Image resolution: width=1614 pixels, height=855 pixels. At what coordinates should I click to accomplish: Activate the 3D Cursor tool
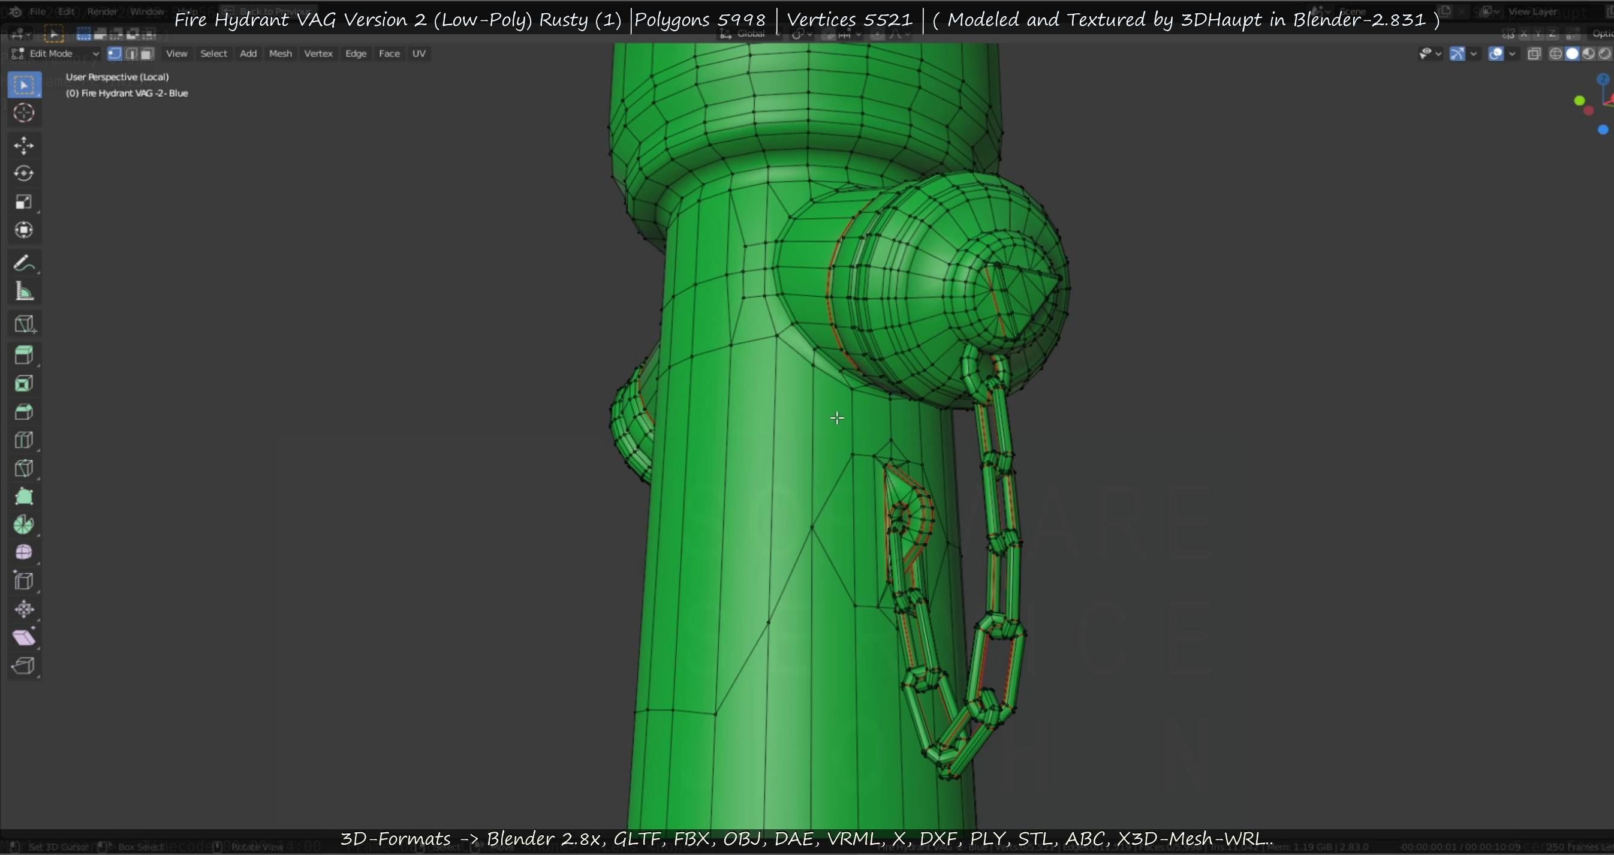click(x=25, y=113)
